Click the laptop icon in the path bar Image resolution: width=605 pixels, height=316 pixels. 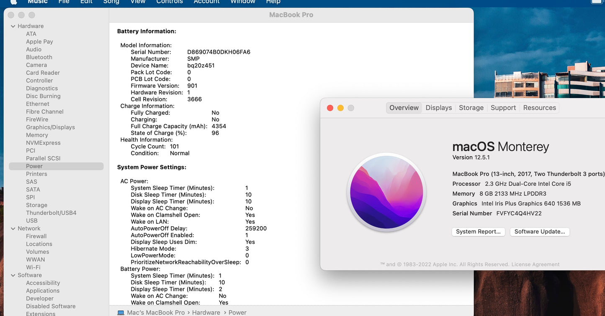tap(121, 312)
